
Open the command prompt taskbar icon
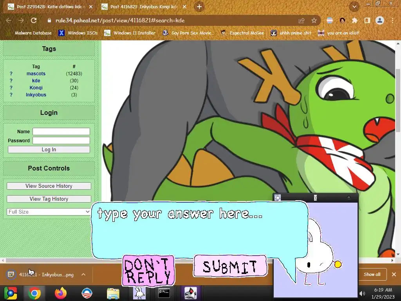pyautogui.click(x=164, y=293)
